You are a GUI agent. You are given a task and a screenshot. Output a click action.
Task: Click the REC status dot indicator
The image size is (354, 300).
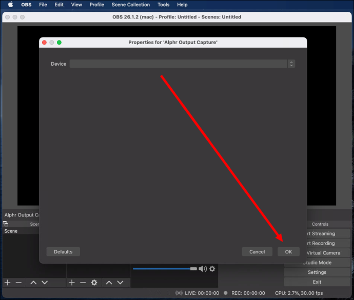coord(225,293)
